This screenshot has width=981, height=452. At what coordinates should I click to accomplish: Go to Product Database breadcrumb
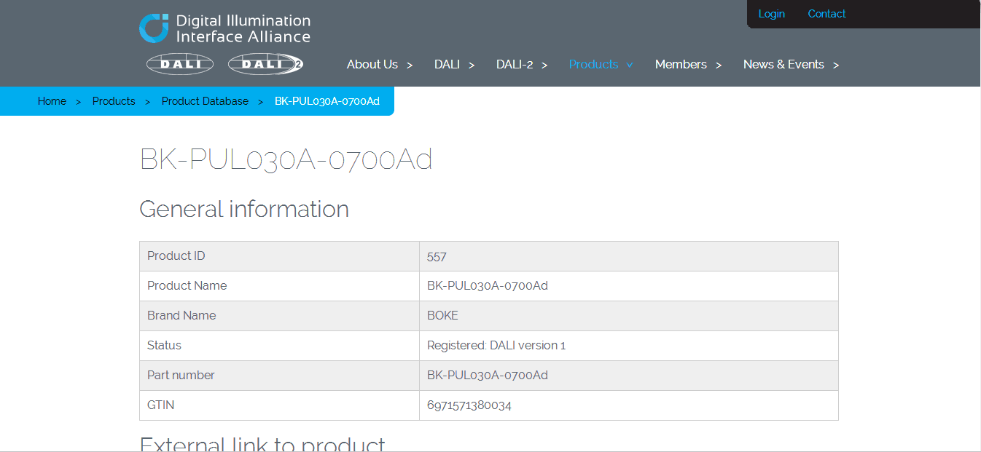[205, 101]
